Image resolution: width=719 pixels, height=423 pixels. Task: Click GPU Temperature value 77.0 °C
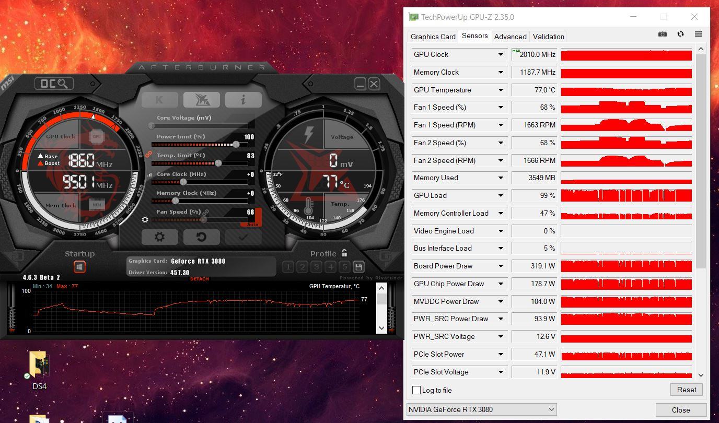(x=534, y=90)
